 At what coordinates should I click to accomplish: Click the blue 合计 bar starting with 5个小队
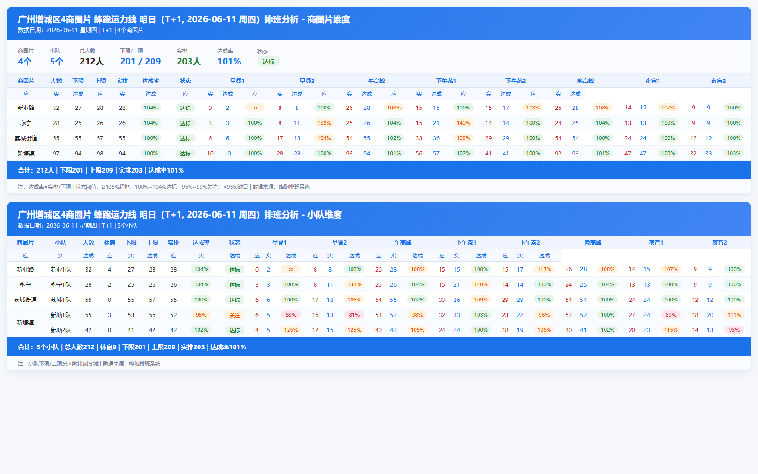[x=379, y=347]
